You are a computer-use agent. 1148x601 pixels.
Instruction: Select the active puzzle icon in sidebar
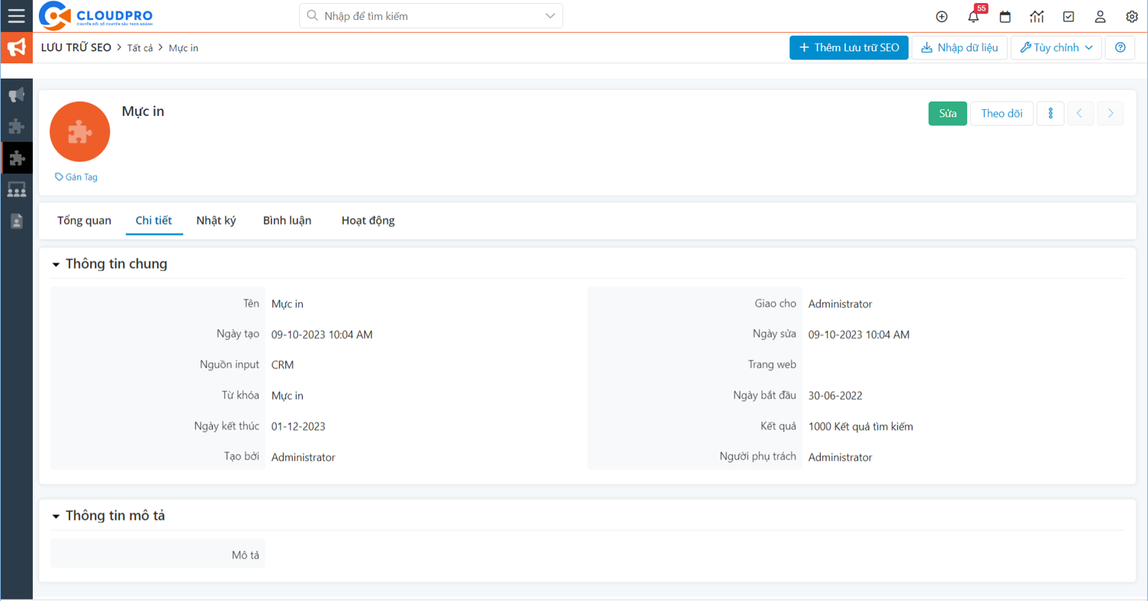pos(16,158)
